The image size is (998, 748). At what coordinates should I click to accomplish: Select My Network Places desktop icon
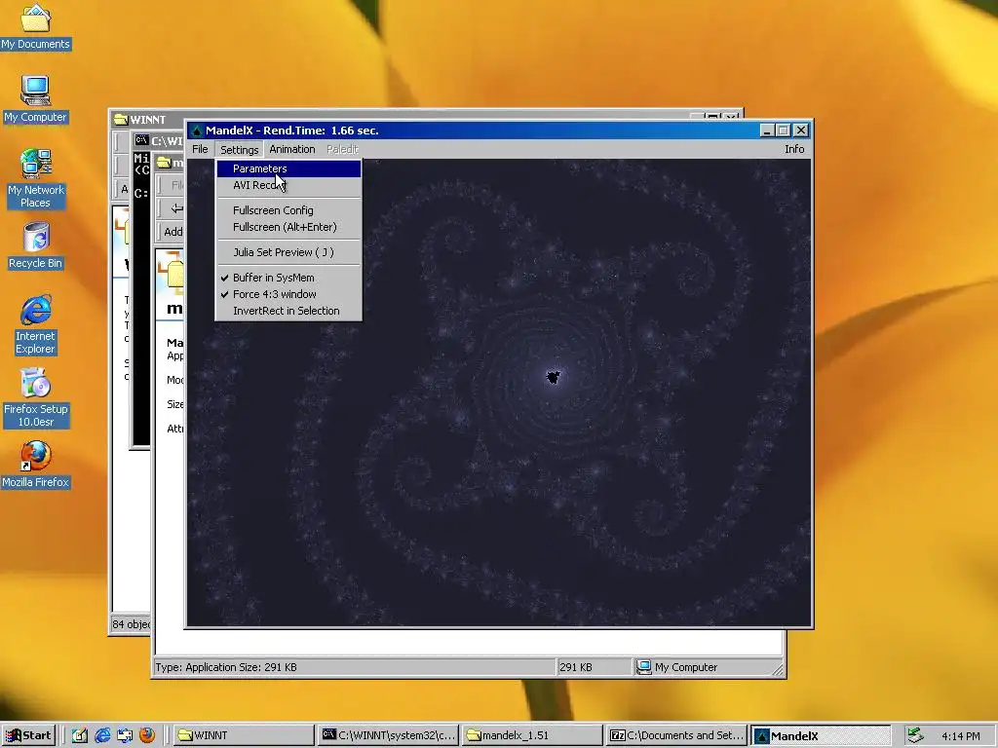click(36, 179)
